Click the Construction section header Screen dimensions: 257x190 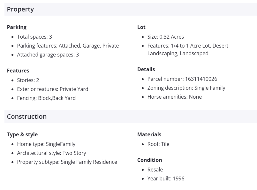(27, 117)
